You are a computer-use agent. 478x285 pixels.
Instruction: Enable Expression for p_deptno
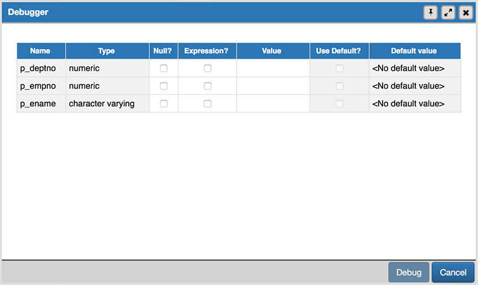[207, 68]
